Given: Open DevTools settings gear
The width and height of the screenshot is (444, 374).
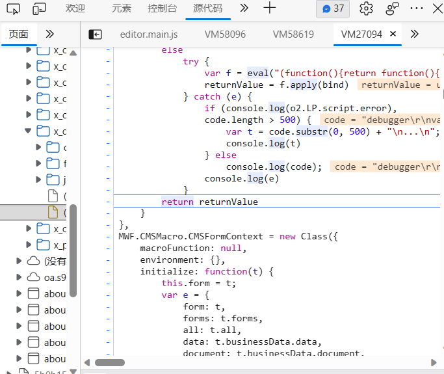Looking at the screenshot, I should (x=366, y=8).
